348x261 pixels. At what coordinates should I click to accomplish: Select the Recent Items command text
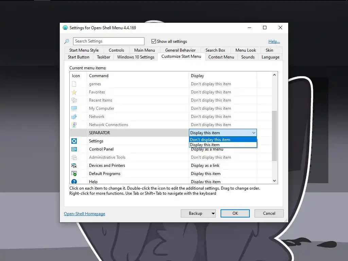click(x=101, y=100)
